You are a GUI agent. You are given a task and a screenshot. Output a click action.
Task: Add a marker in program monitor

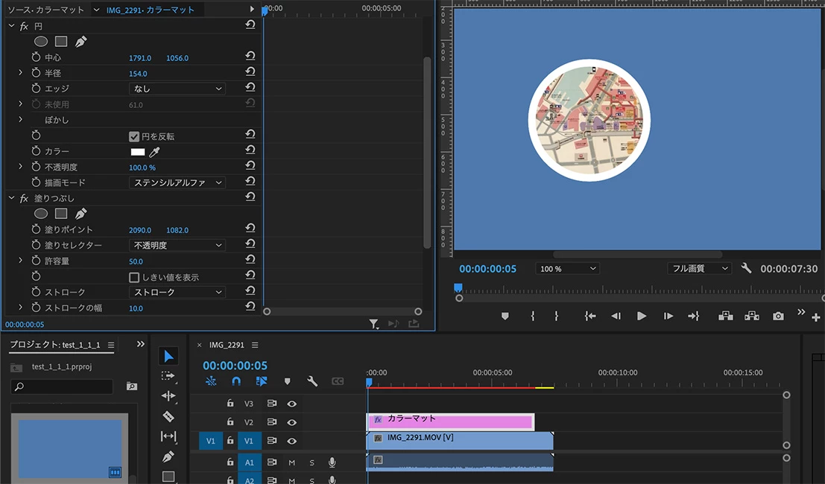pyautogui.click(x=505, y=316)
